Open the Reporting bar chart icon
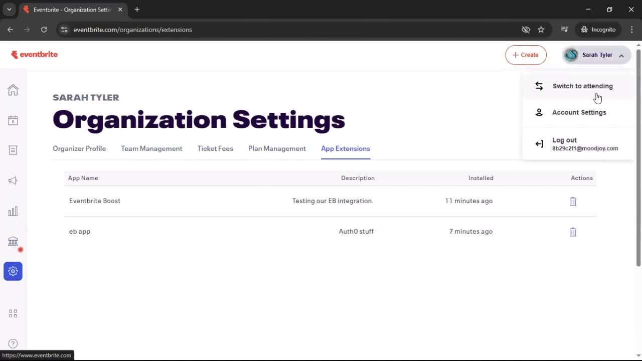642x361 pixels. pyautogui.click(x=13, y=211)
